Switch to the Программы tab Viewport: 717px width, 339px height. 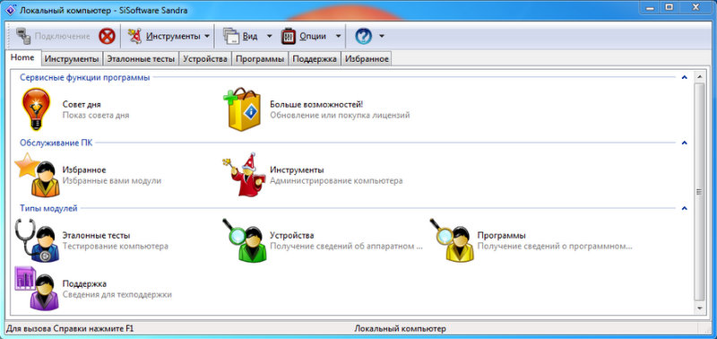coord(260,59)
